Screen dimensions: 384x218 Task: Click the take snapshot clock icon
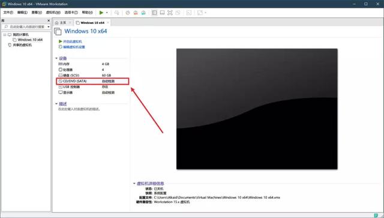[128, 13]
